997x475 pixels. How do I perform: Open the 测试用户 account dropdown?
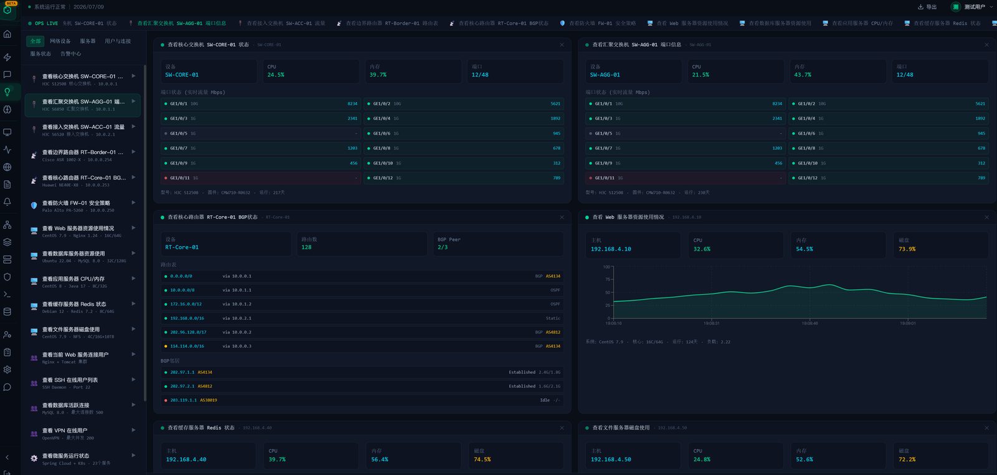coord(973,7)
